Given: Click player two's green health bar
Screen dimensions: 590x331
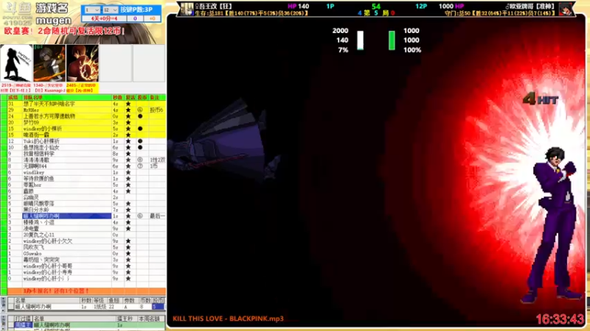Looking at the screenshot, I should (392, 40).
